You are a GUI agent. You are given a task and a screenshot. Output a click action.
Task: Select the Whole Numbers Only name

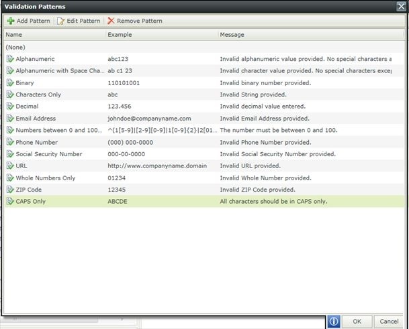click(46, 178)
